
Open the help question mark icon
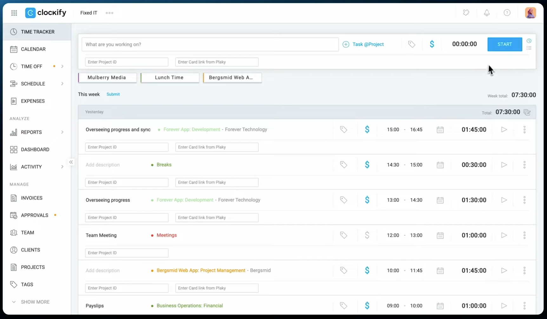[x=507, y=13]
